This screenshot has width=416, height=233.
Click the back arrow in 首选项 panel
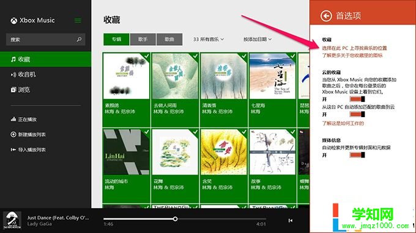pyautogui.click(x=326, y=16)
